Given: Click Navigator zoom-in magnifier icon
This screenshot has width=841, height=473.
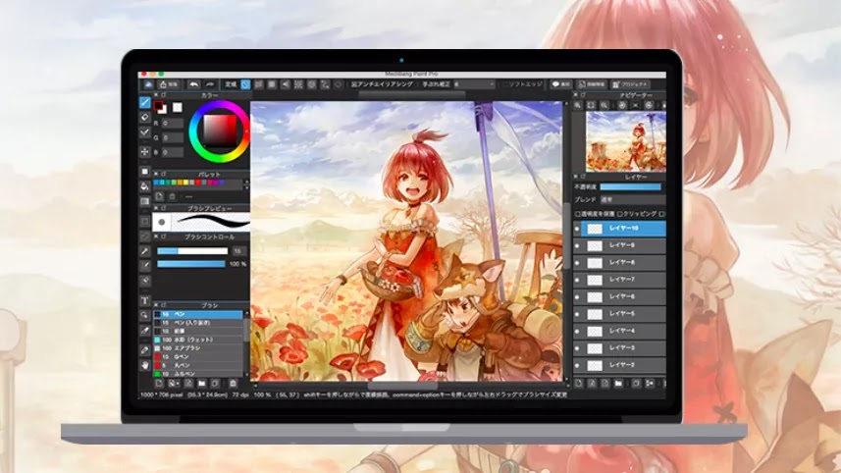Looking at the screenshot, I should click(x=578, y=106).
